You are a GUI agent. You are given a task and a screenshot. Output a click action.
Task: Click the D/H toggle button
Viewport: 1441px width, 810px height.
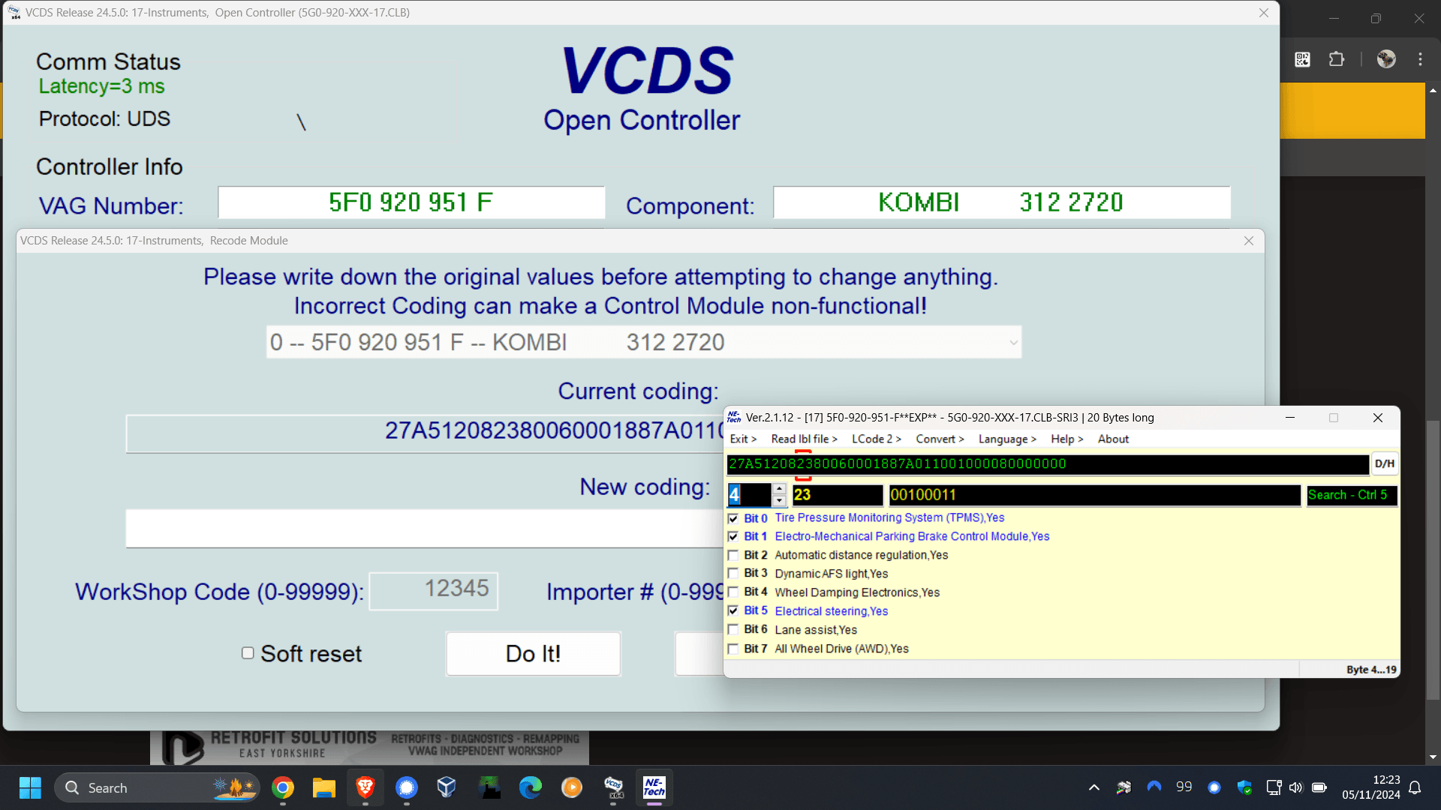click(x=1384, y=464)
